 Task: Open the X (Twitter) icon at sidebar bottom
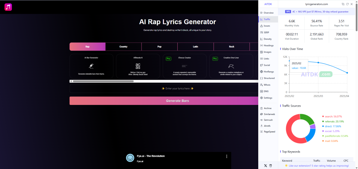(265, 166)
